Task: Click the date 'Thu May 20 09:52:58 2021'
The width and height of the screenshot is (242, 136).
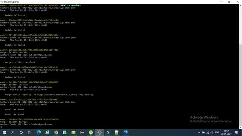Action: point(25,57)
